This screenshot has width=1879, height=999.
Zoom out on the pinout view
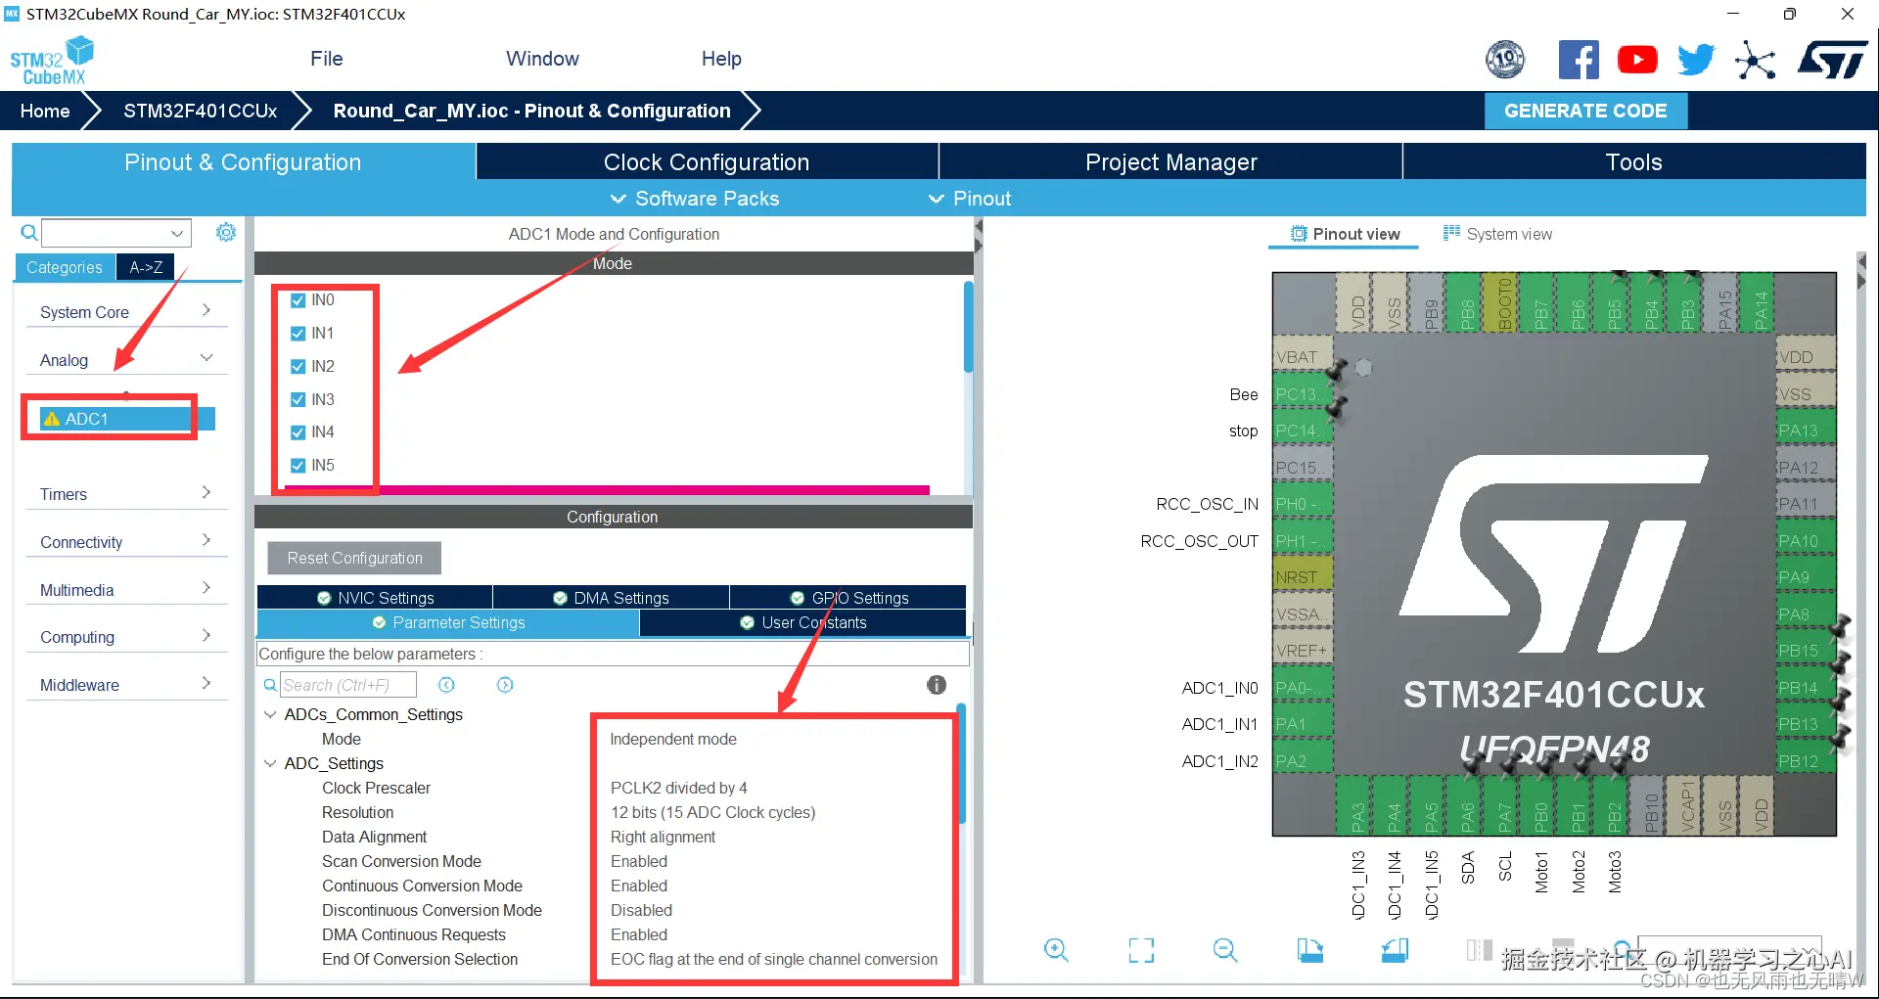coord(1225,949)
